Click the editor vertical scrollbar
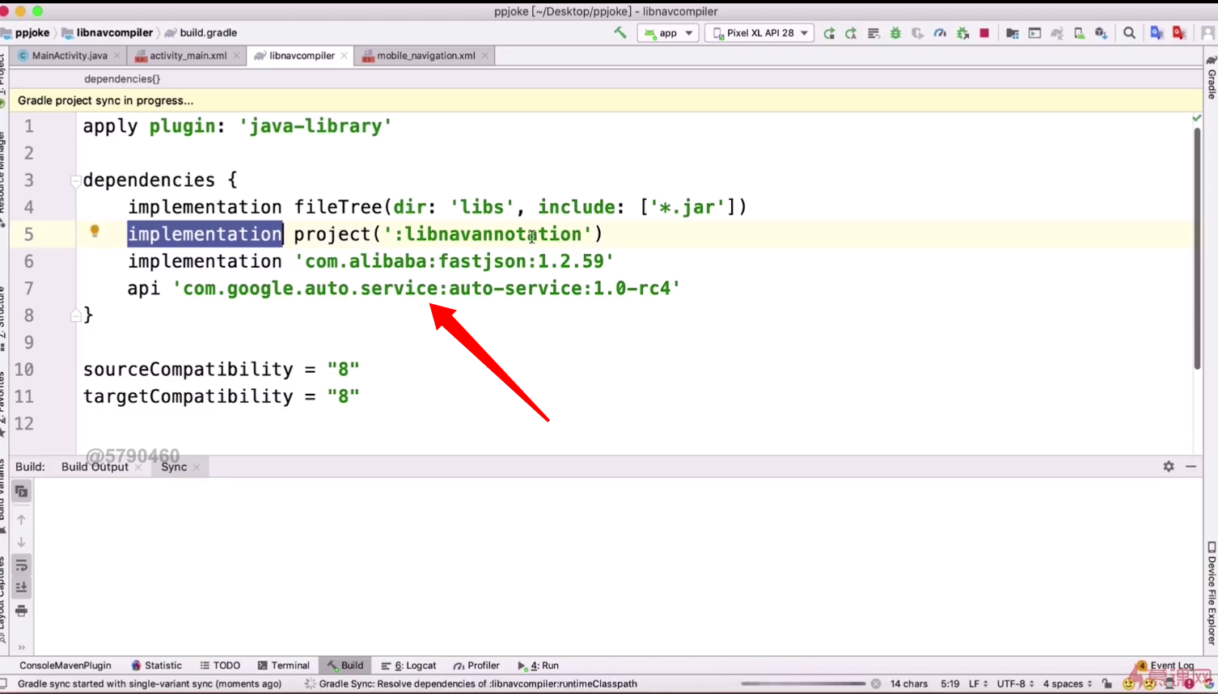Screen dimensions: 1218x694 click(1197, 249)
